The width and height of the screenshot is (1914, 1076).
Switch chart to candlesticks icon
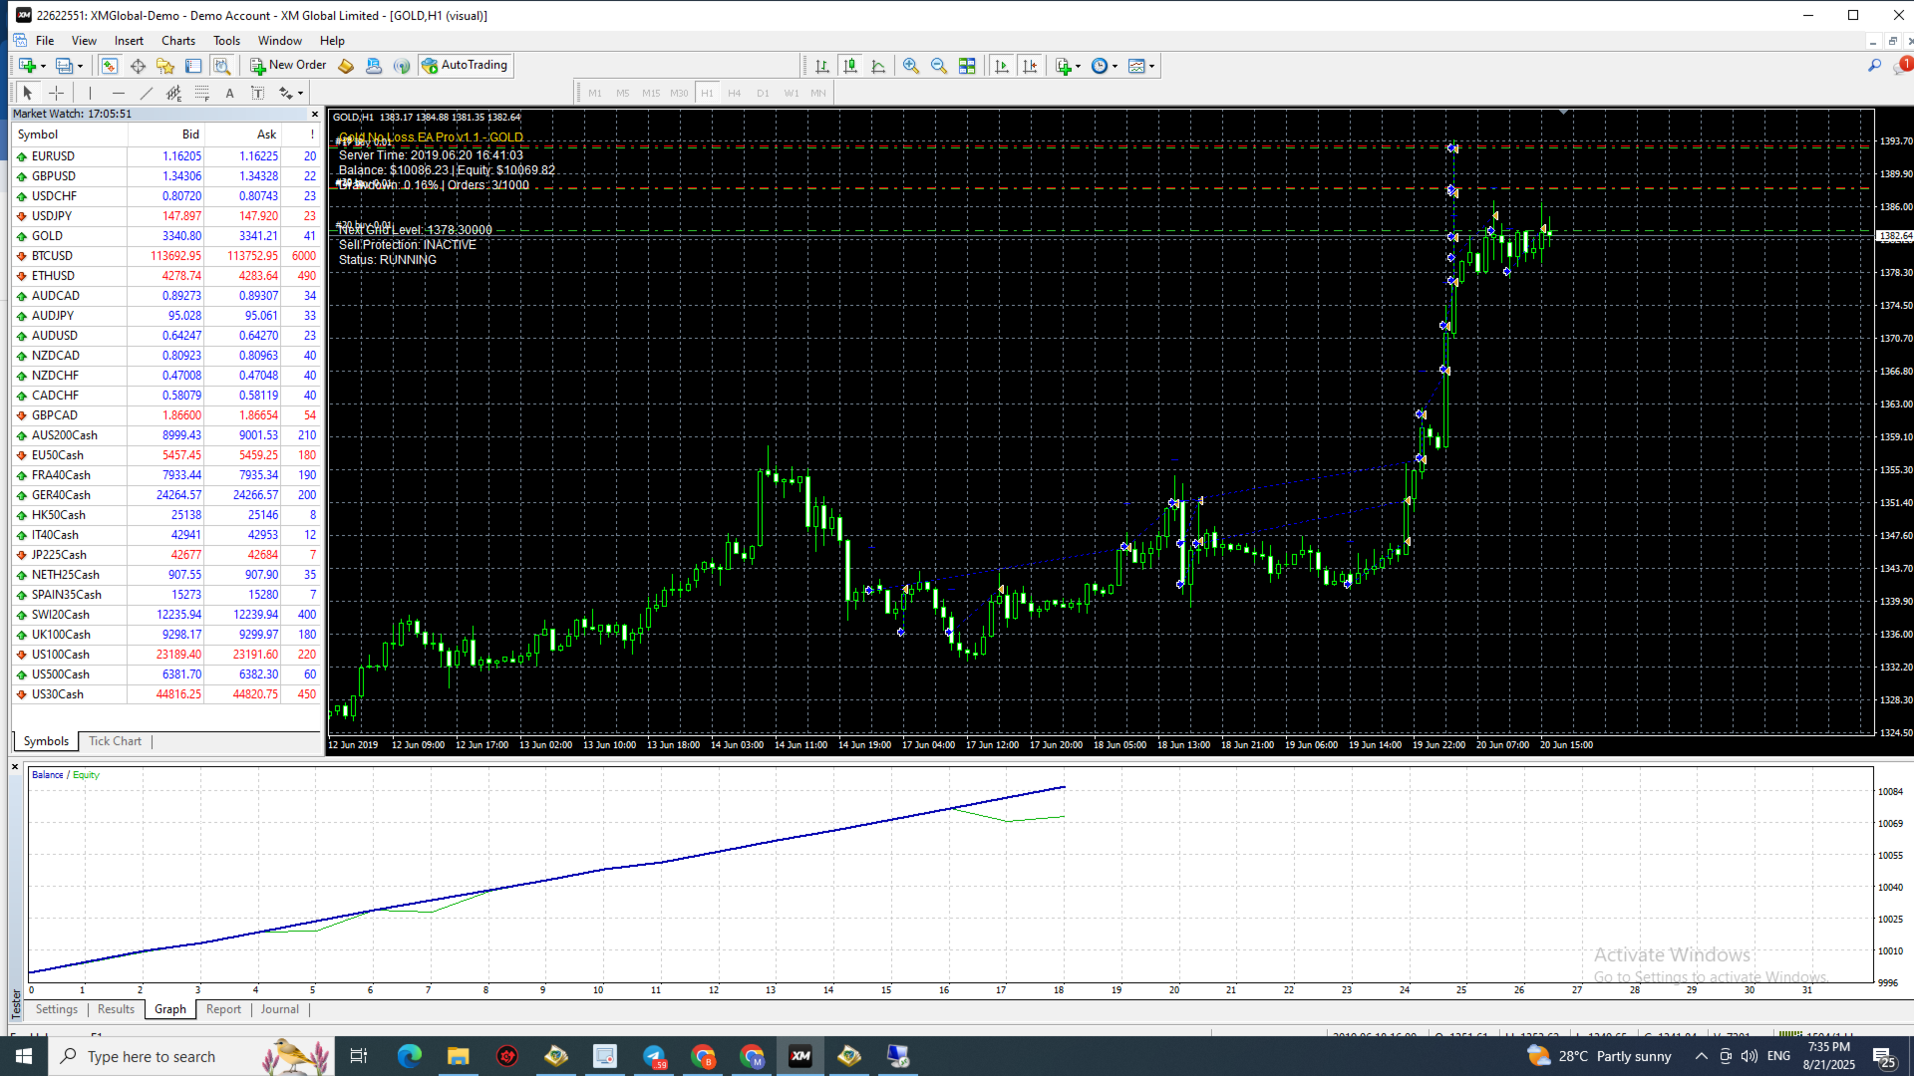pos(850,66)
